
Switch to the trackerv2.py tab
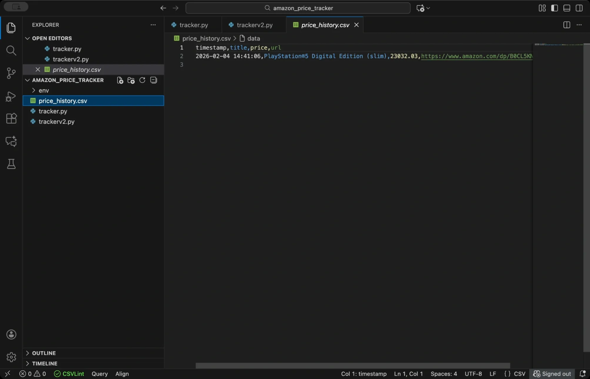pos(254,25)
